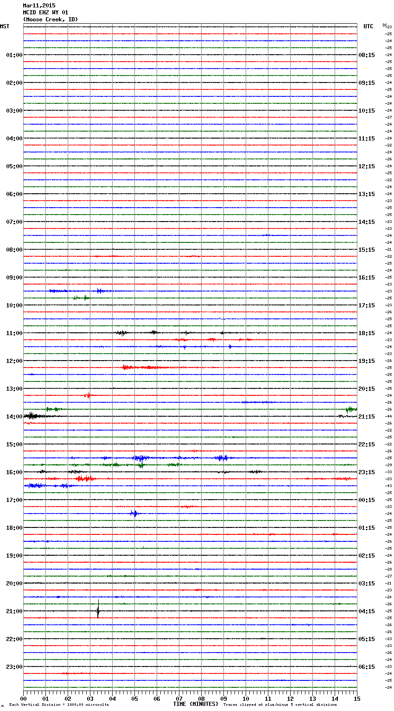Select the 08:15 UTC time label
The height and width of the screenshot is (711, 394).
coord(367,55)
